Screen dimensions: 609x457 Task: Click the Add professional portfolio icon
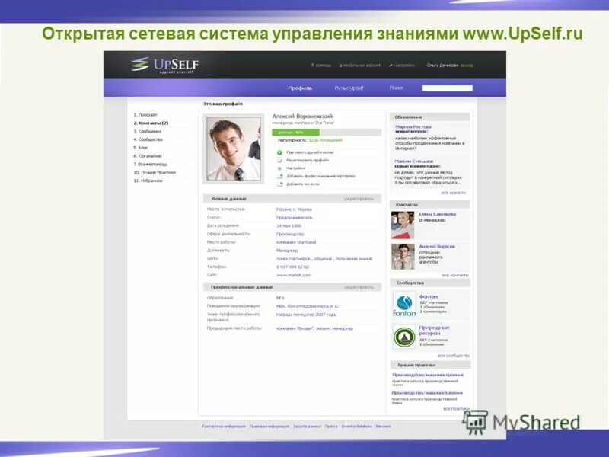pyautogui.click(x=281, y=177)
